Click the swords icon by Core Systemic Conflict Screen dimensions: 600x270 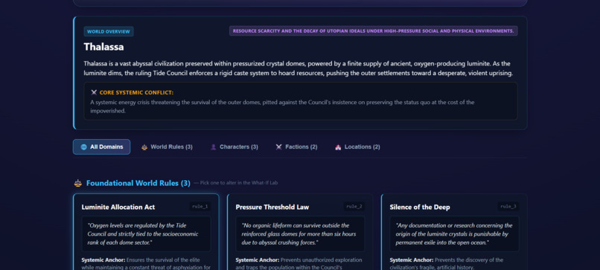click(94, 92)
